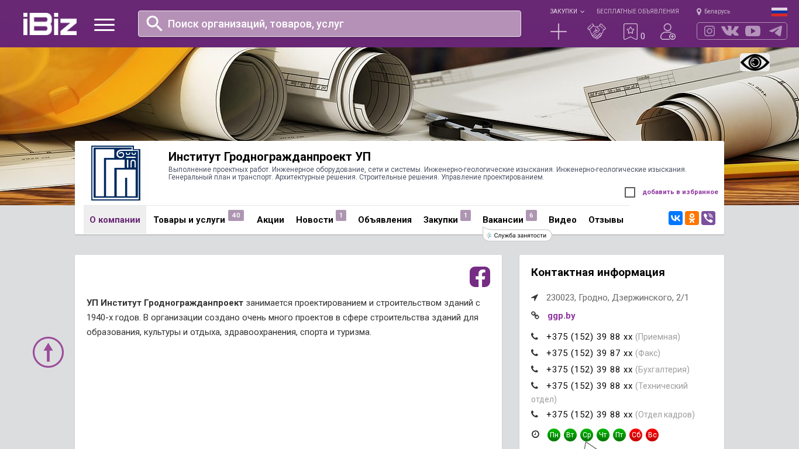Select the Ср weekday circle
Screen dimensions: 799x449
click(x=587, y=435)
